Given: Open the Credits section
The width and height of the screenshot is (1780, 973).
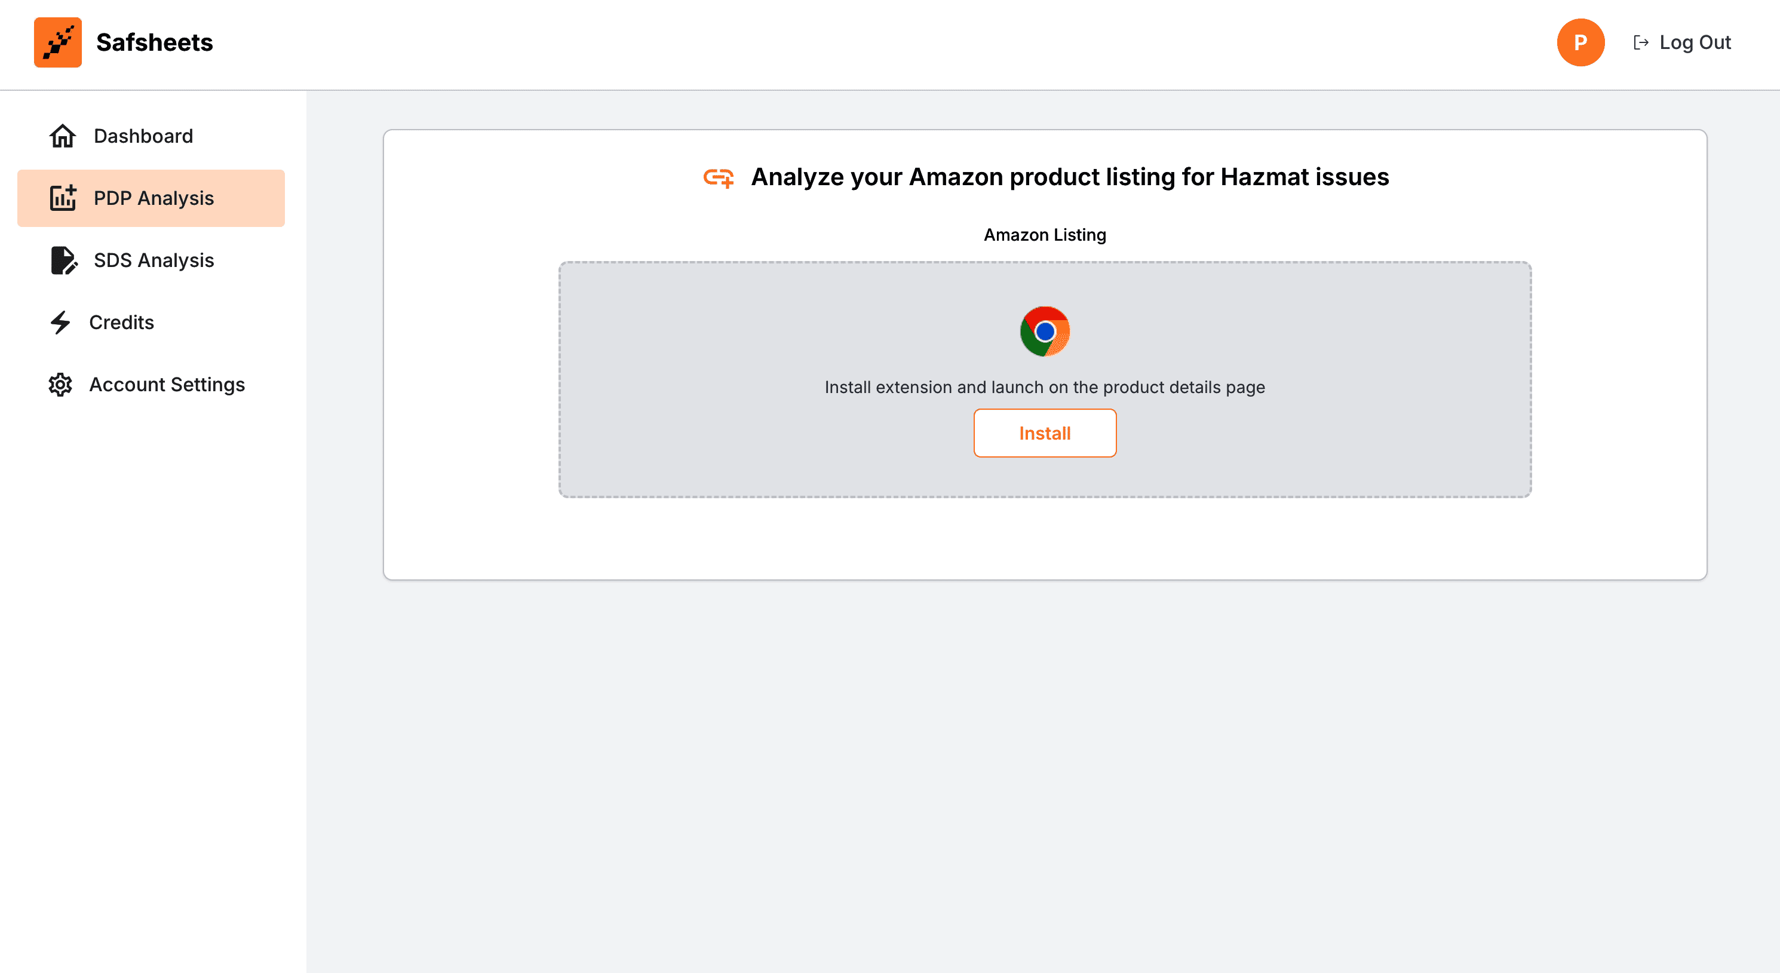Looking at the screenshot, I should point(122,323).
